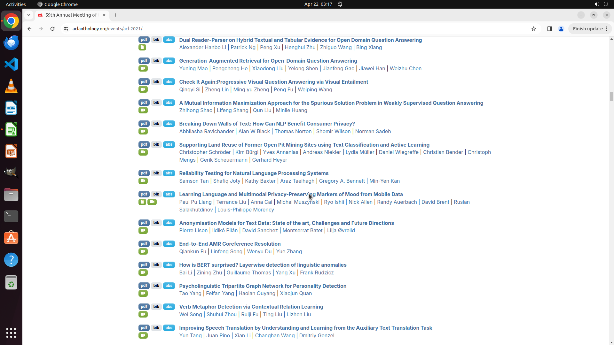Bookmark this page with star icon
Screen dimensions: 614x345
533,29
